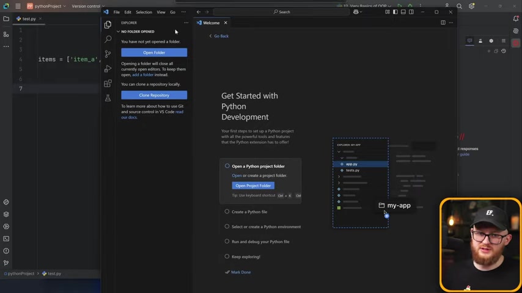Open VS Code Selection menu
Viewport: 522px width, 293px height.
click(144, 12)
